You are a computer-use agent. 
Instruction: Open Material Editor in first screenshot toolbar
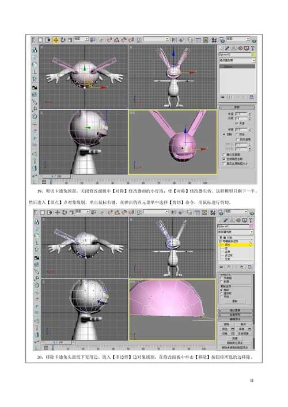coord(214,40)
